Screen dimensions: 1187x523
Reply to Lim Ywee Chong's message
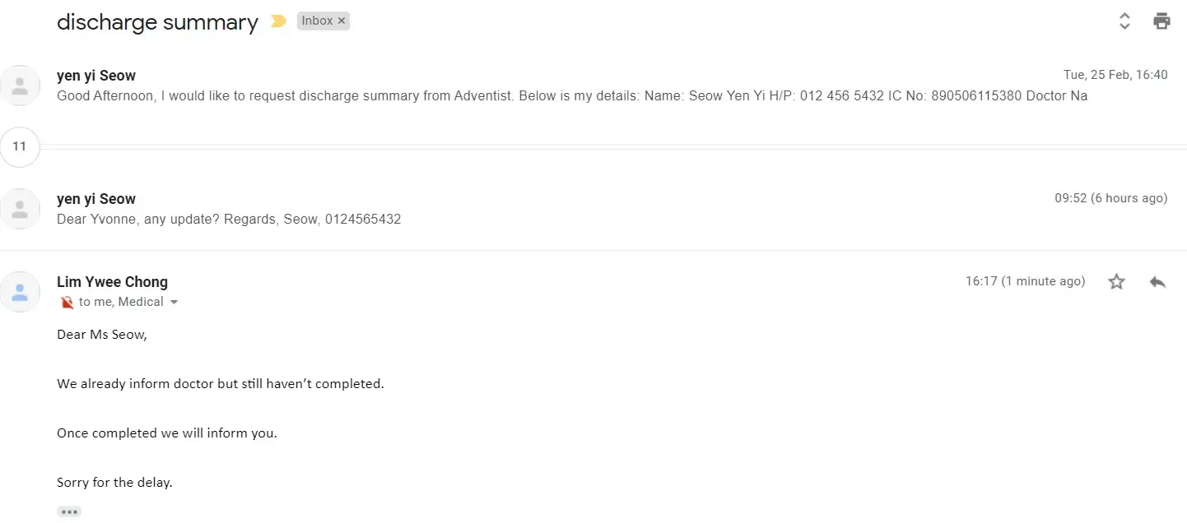pos(1157,282)
